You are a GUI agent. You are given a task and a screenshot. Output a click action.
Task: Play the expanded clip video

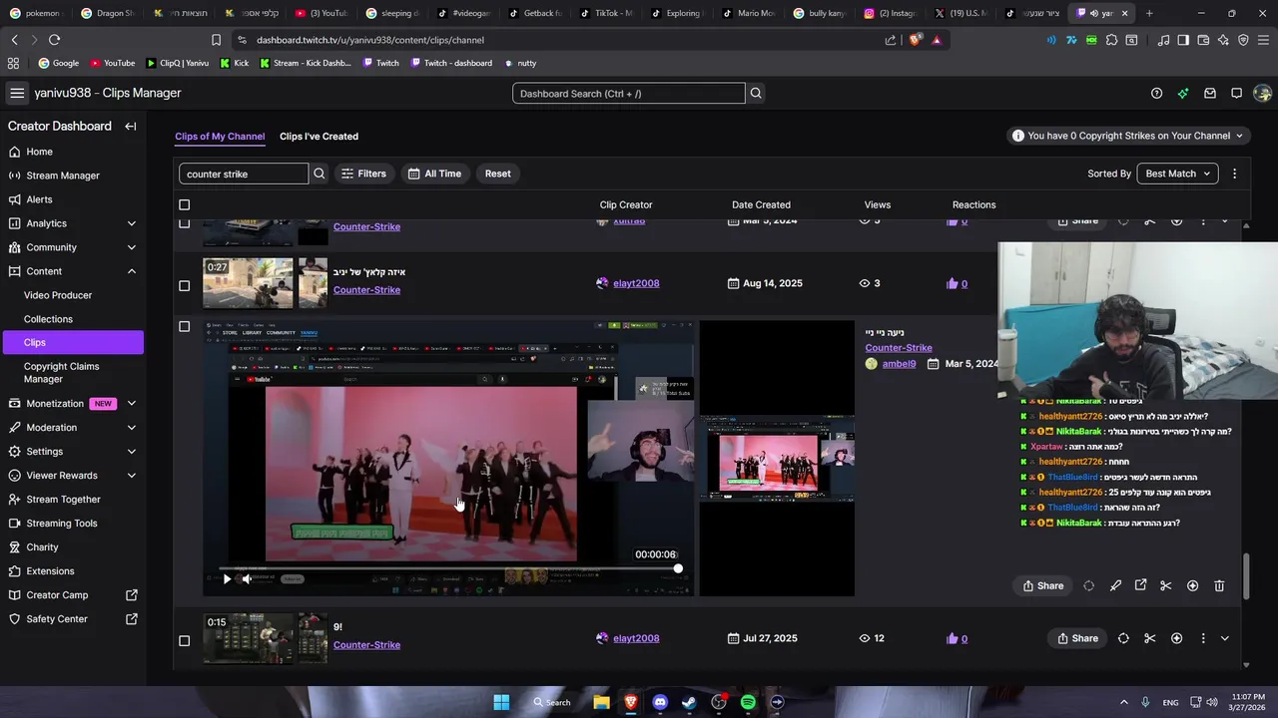coord(227,578)
